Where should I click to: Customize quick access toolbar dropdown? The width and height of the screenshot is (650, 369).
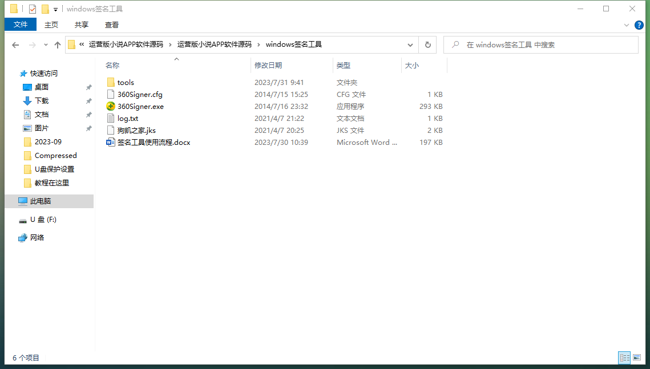[55, 9]
